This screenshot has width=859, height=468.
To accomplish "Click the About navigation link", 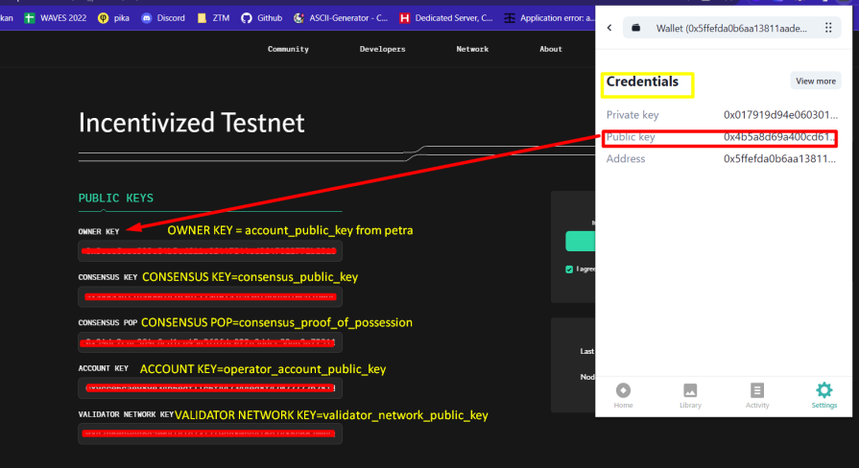I will [x=551, y=49].
